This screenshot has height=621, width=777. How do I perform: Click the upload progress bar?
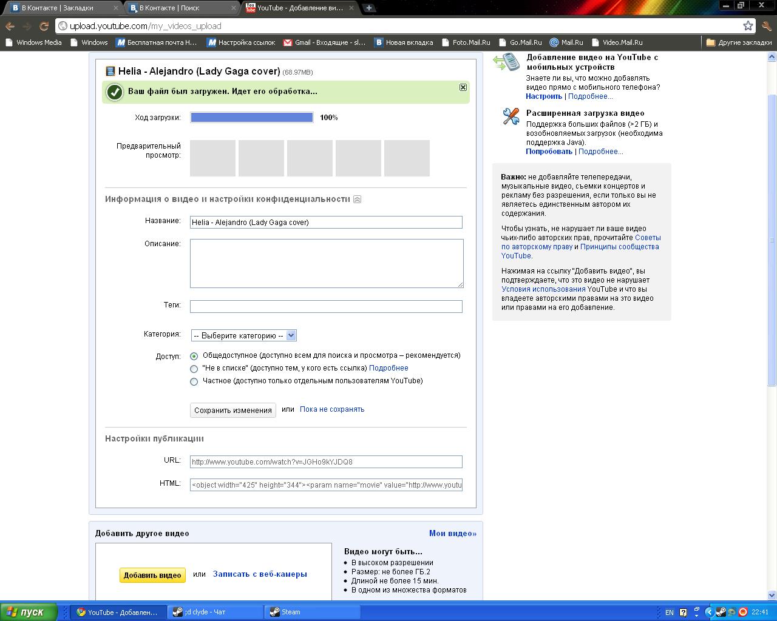[252, 118]
